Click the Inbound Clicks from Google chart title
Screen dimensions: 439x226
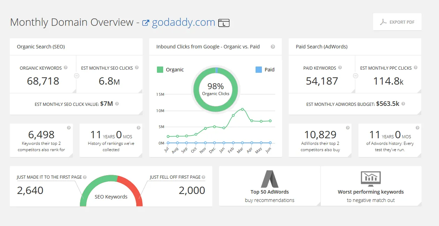[x=208, y=47]
